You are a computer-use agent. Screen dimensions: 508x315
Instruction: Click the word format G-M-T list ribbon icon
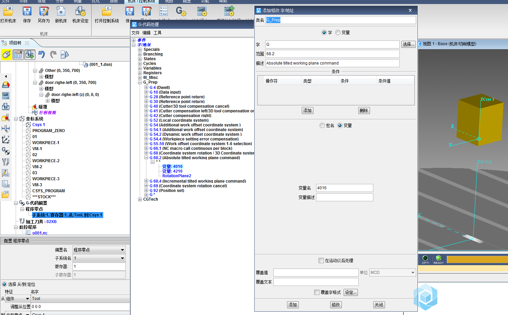tap(163, 11)
